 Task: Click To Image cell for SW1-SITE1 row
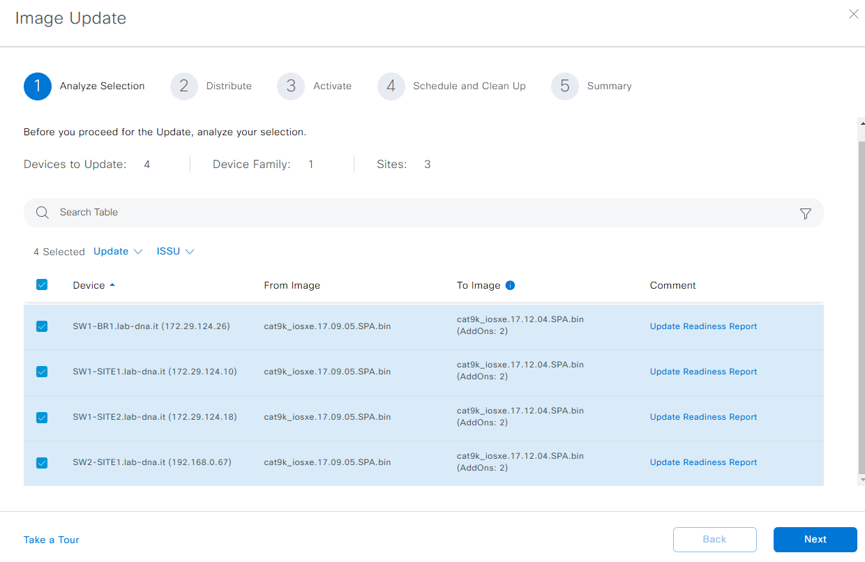click(520, 371)
